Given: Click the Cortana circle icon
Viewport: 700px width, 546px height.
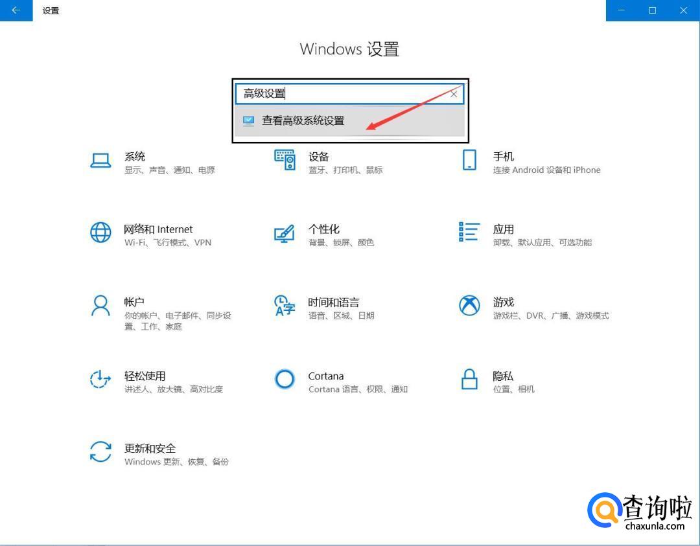Looking at the screenshot, I should tap(285, 379).
